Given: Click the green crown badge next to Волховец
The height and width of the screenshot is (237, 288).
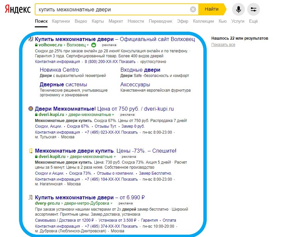Looking at the screenshot, I should (94, 45).
